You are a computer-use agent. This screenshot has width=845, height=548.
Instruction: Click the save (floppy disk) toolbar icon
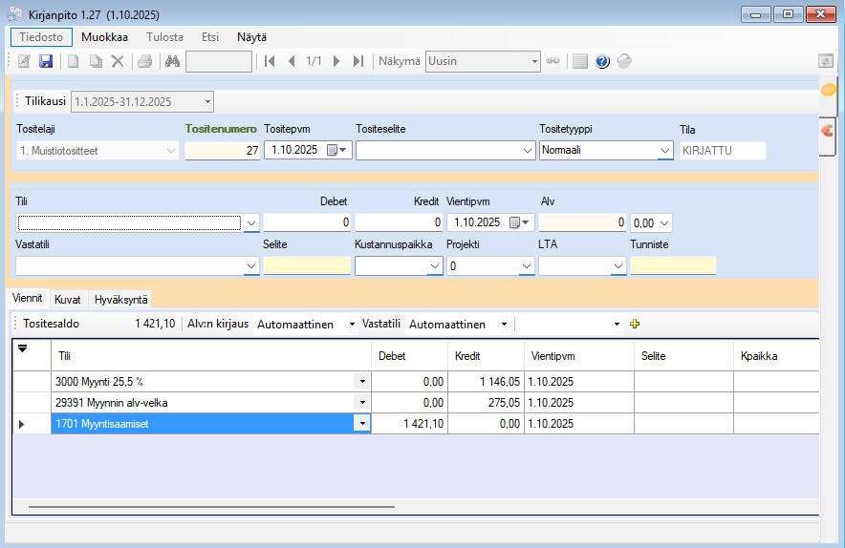tap(46, 61)
